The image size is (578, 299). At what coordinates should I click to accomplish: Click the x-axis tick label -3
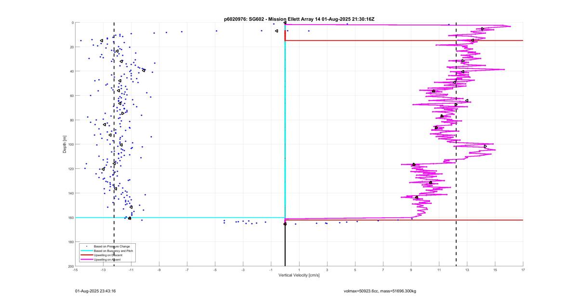[243, 270]
